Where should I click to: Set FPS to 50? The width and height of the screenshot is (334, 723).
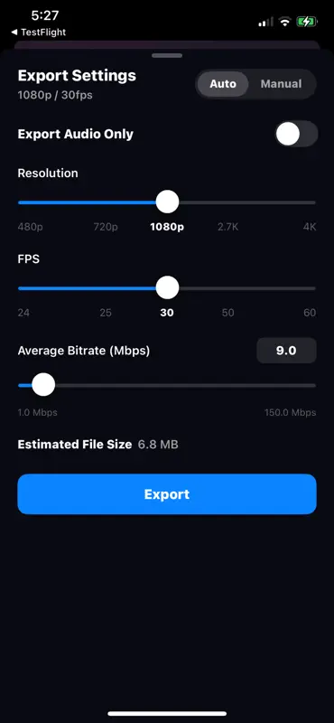point(227,313)
